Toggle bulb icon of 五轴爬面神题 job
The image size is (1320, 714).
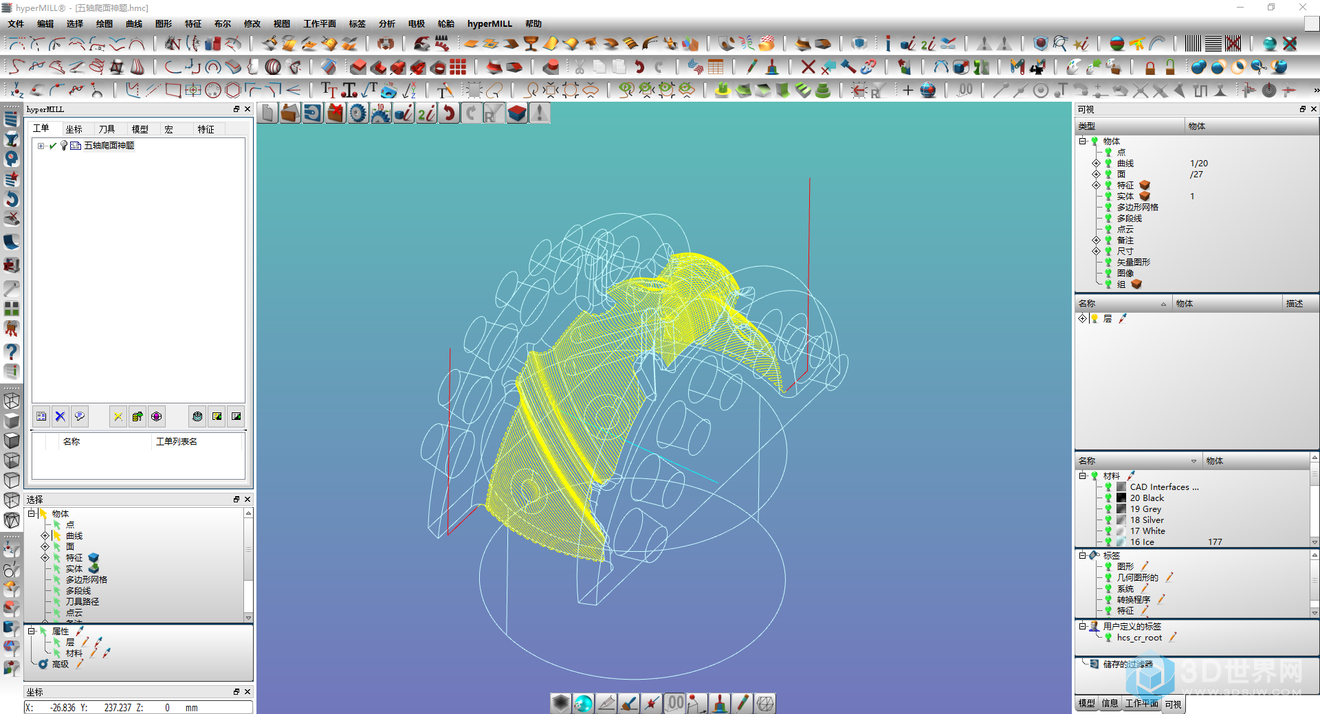(x=64, y=146)
